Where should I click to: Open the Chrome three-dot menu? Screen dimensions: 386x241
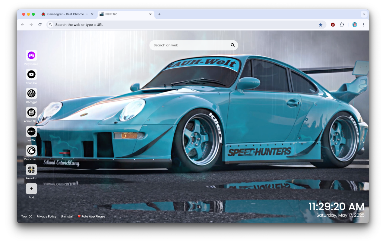pyautogui.click(x=363, y=25)
